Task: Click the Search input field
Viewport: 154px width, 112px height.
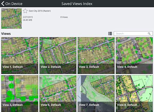Action: point(133,34)
